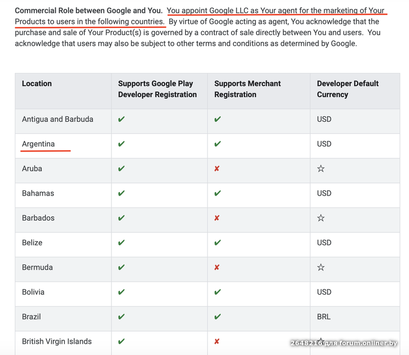409x355 pixels.
Task: Click the star icon in Aruba's currency cell
Action: coord(321,169)
